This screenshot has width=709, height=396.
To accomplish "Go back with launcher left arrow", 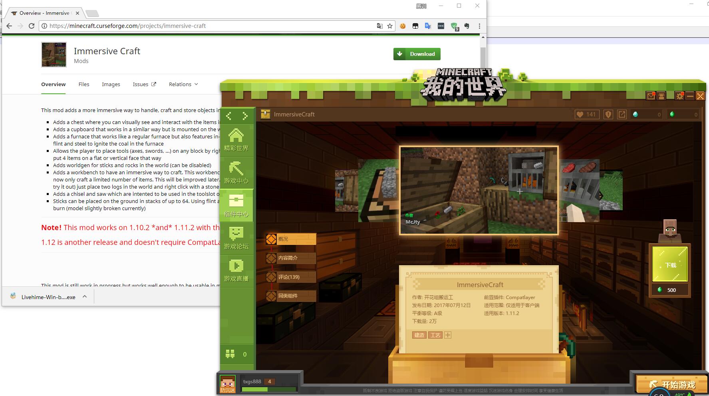I will pos(229,116).
